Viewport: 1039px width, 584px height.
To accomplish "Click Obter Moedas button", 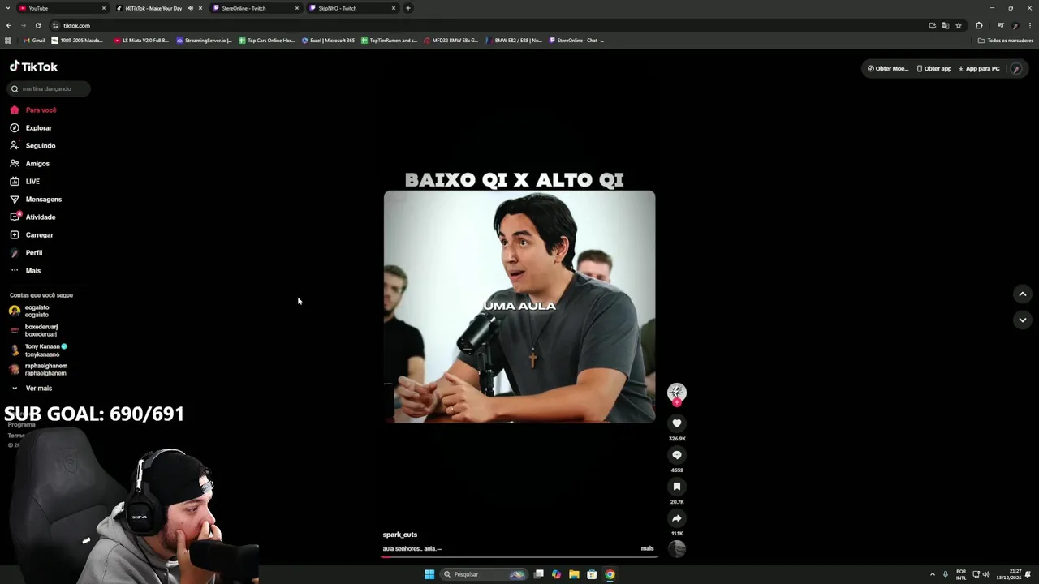I will 888,69.
